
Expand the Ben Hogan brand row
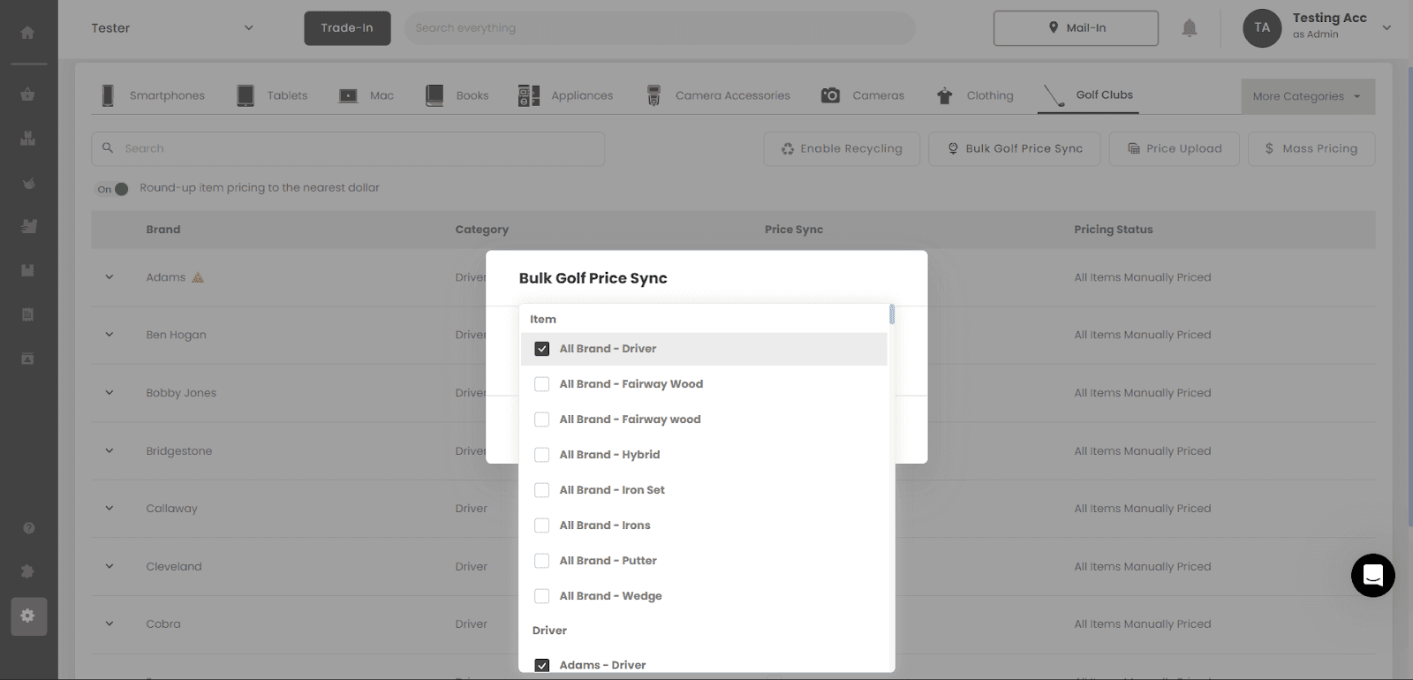coord(110,335)
